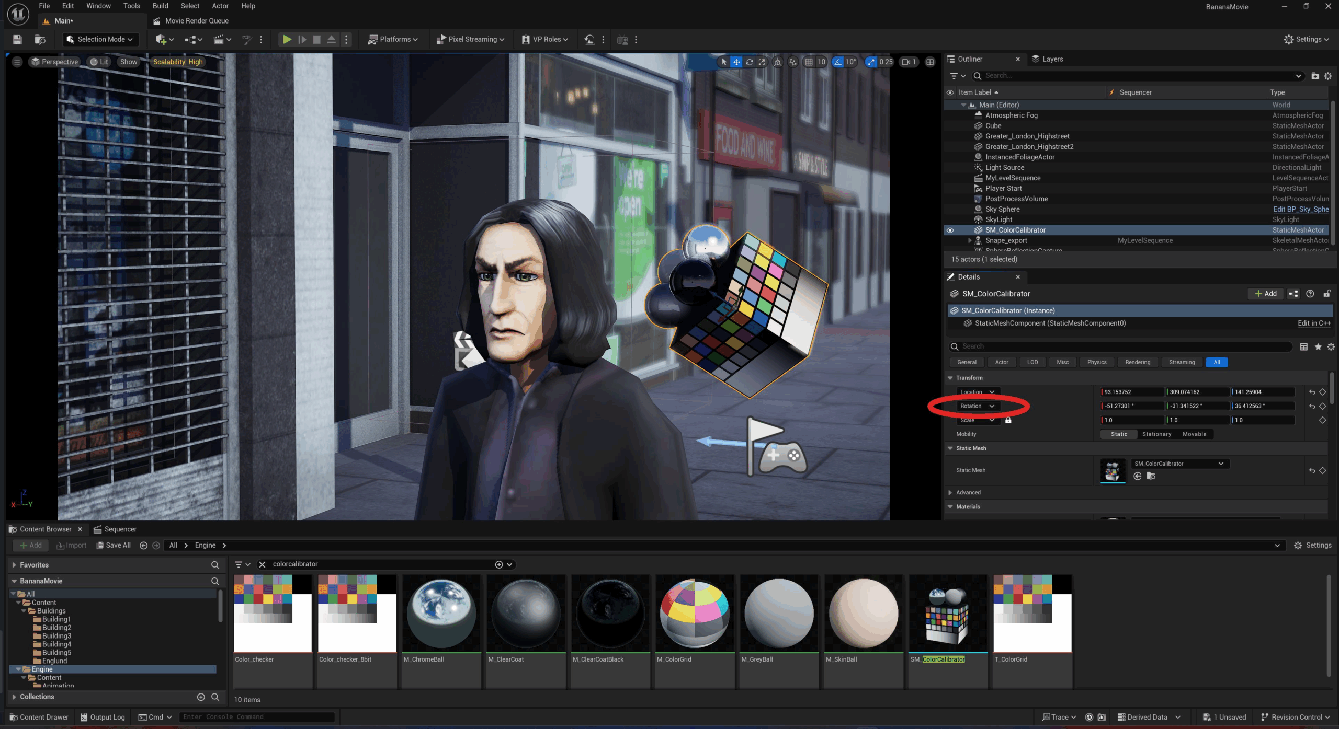Viewport: 1339px width, 729px height.
Task: Reset Rotation to default arrow icon
Action: tap(1312, 406)
